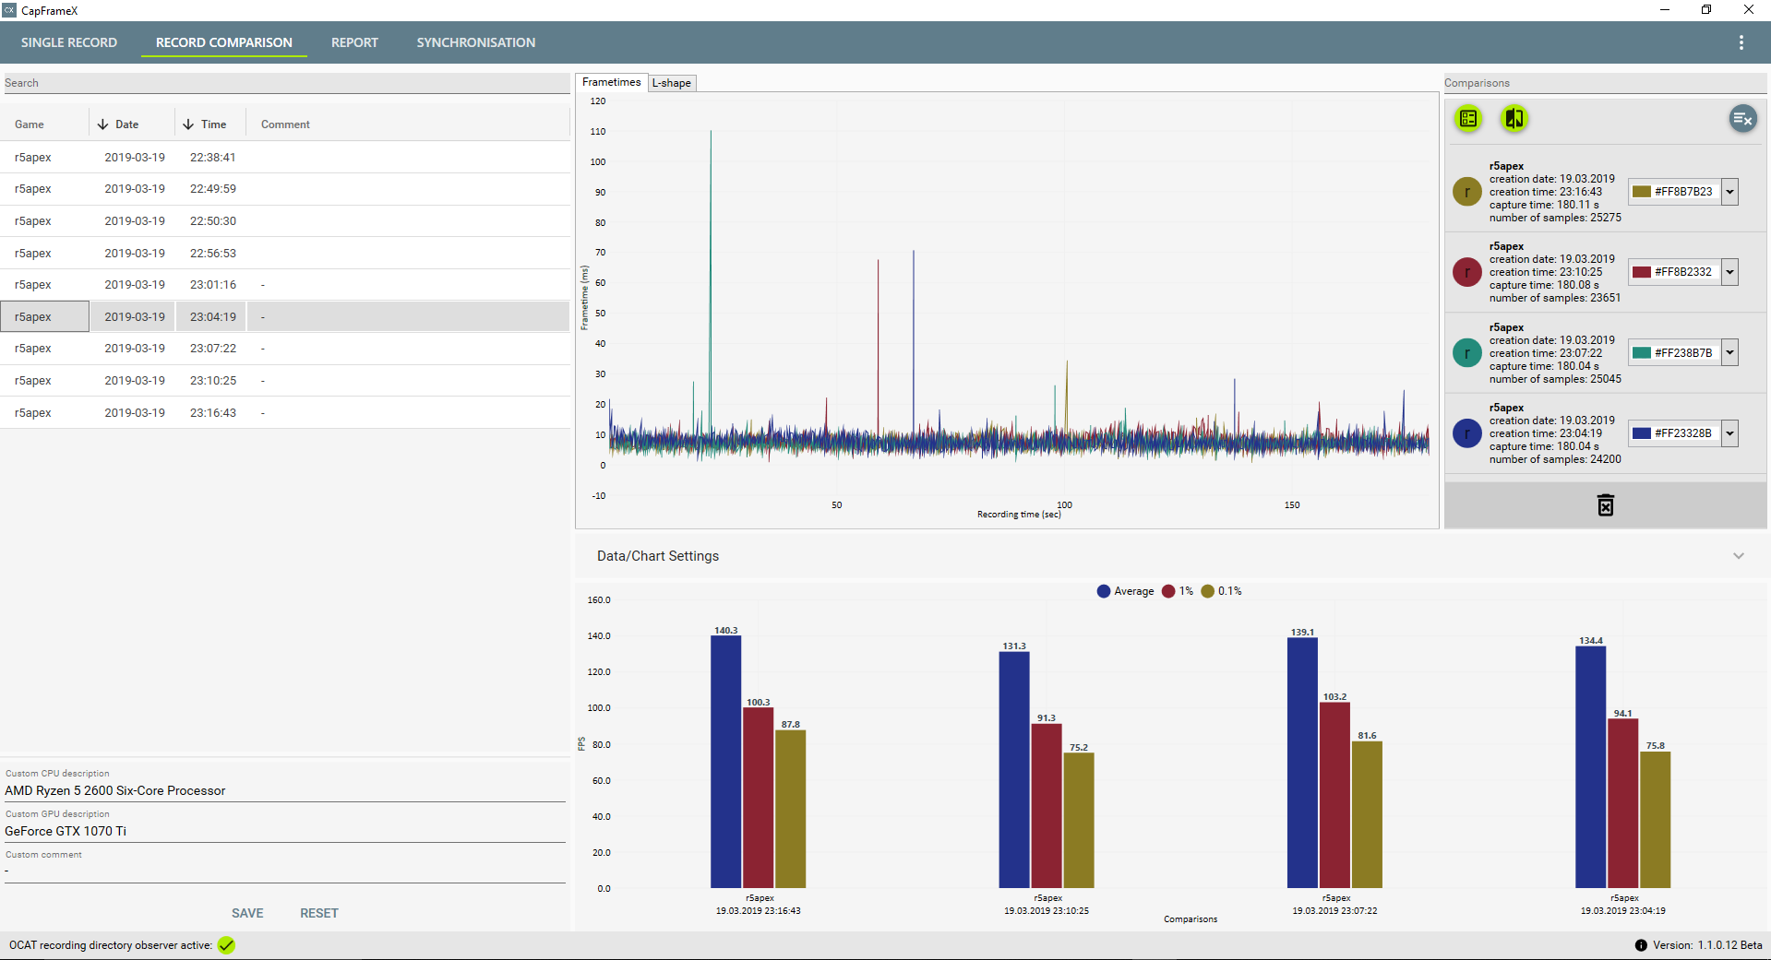The image size is (1771, 960).
Task: Select the r5apex record at 23:01:16
Action: tap(285, 285)
